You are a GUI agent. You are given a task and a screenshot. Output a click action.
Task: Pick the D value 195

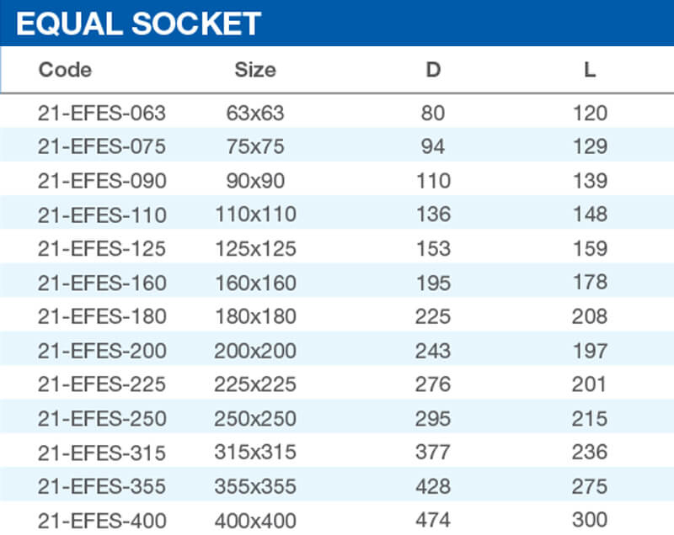coord(433,283)
